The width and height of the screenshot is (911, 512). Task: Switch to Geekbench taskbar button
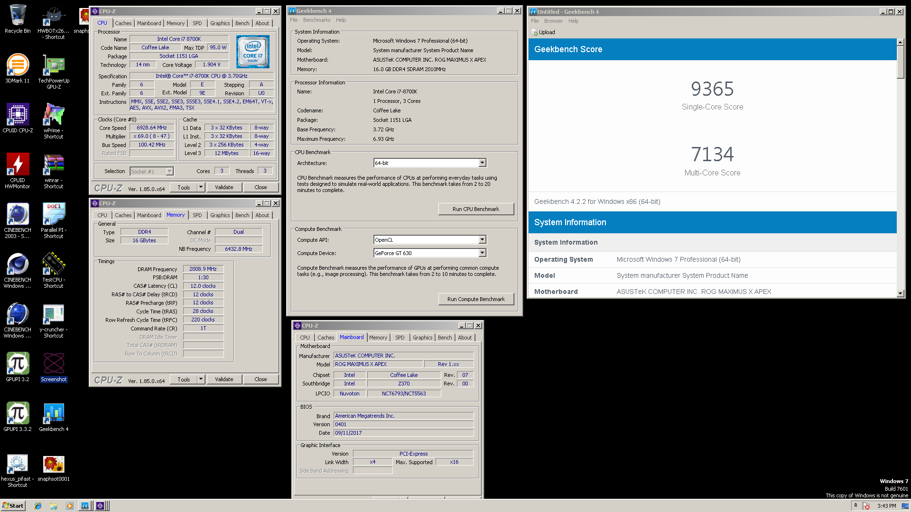point(84,506)
